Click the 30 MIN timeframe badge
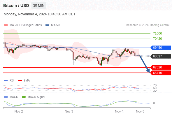 [39, 6]
